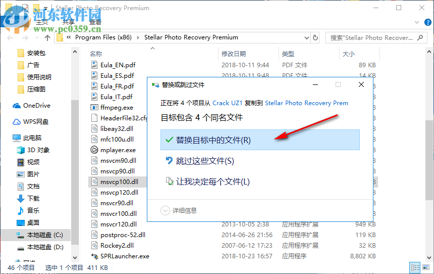Open address bar history dropdown
This screenshot has width=434, height=274.
tap(306, 38)
